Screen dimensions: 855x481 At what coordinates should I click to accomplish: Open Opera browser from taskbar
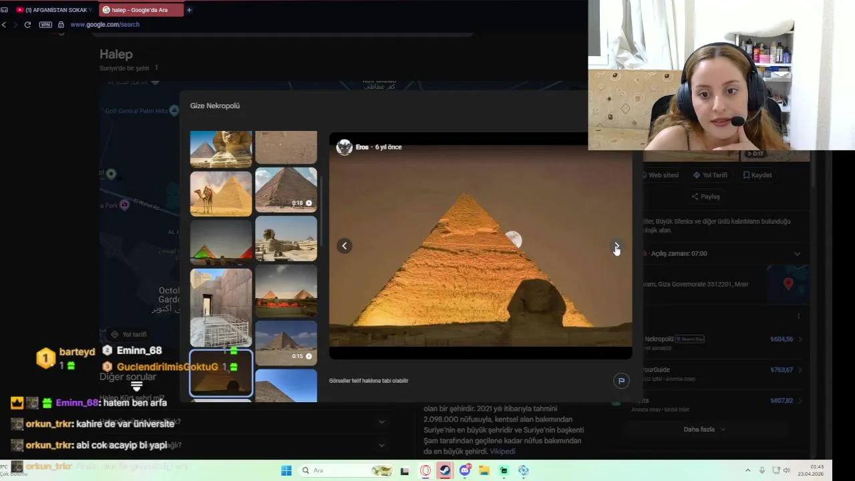pos(425,470)
